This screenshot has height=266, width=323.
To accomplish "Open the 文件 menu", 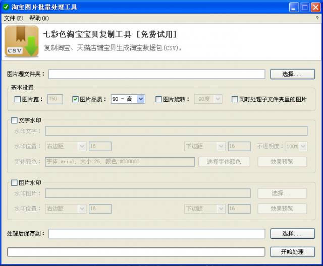I will pyautogui.click(x=13, y=18).
